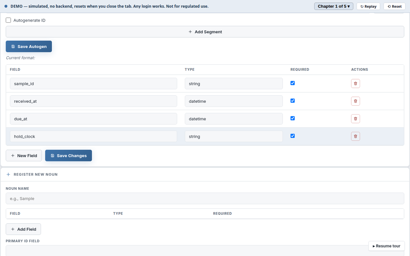Open the type selector for sample_id
This screenshot has width=410, height=256.
tap(233, 83)
